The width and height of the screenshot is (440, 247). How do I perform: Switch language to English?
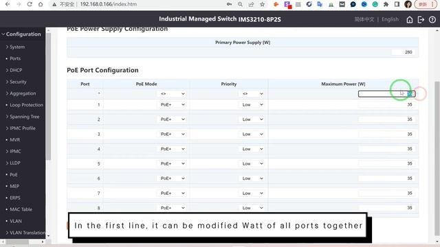coord(390,19)
